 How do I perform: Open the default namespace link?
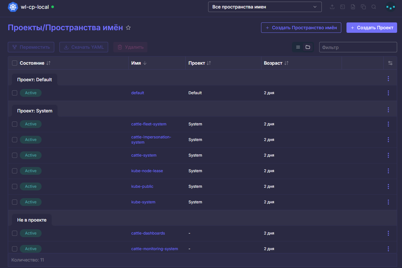138,93
